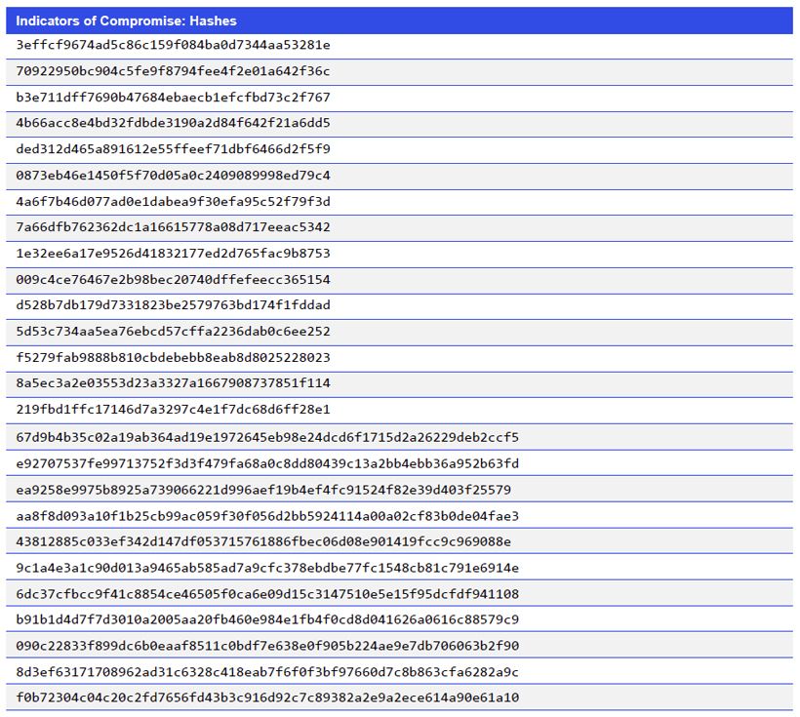Select the hash starting with 3effcf9674
This screenshot has width=800, height=717.
[x=173, y=45]
